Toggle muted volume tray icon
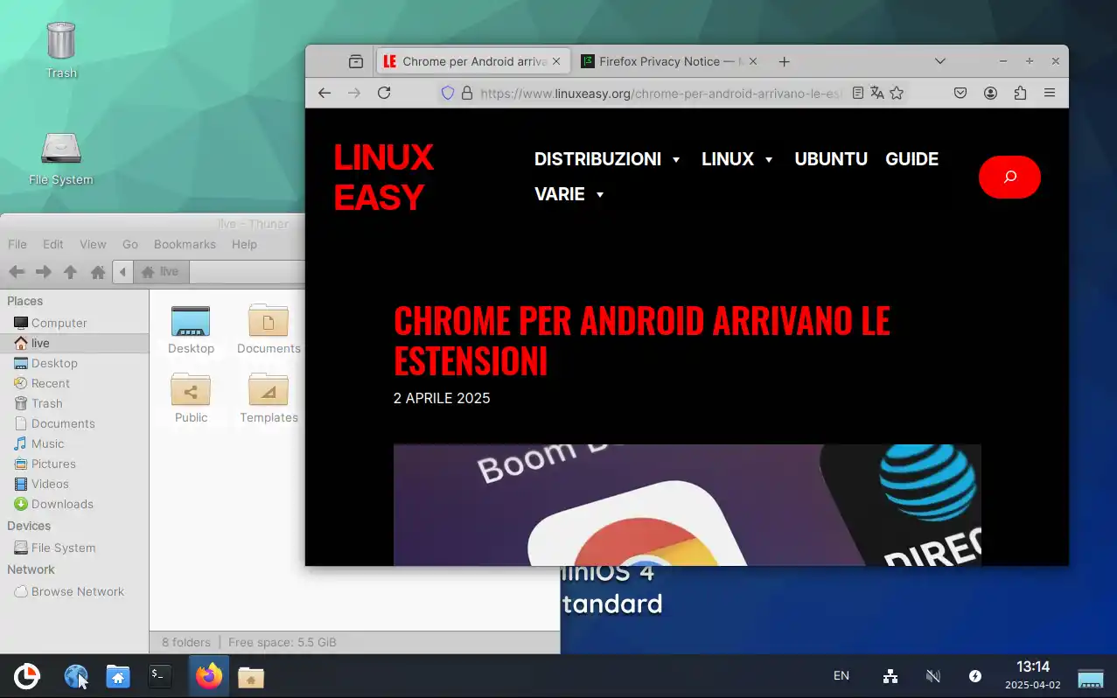The height and width of the screenshot is (698, 1117). (933, 676)
